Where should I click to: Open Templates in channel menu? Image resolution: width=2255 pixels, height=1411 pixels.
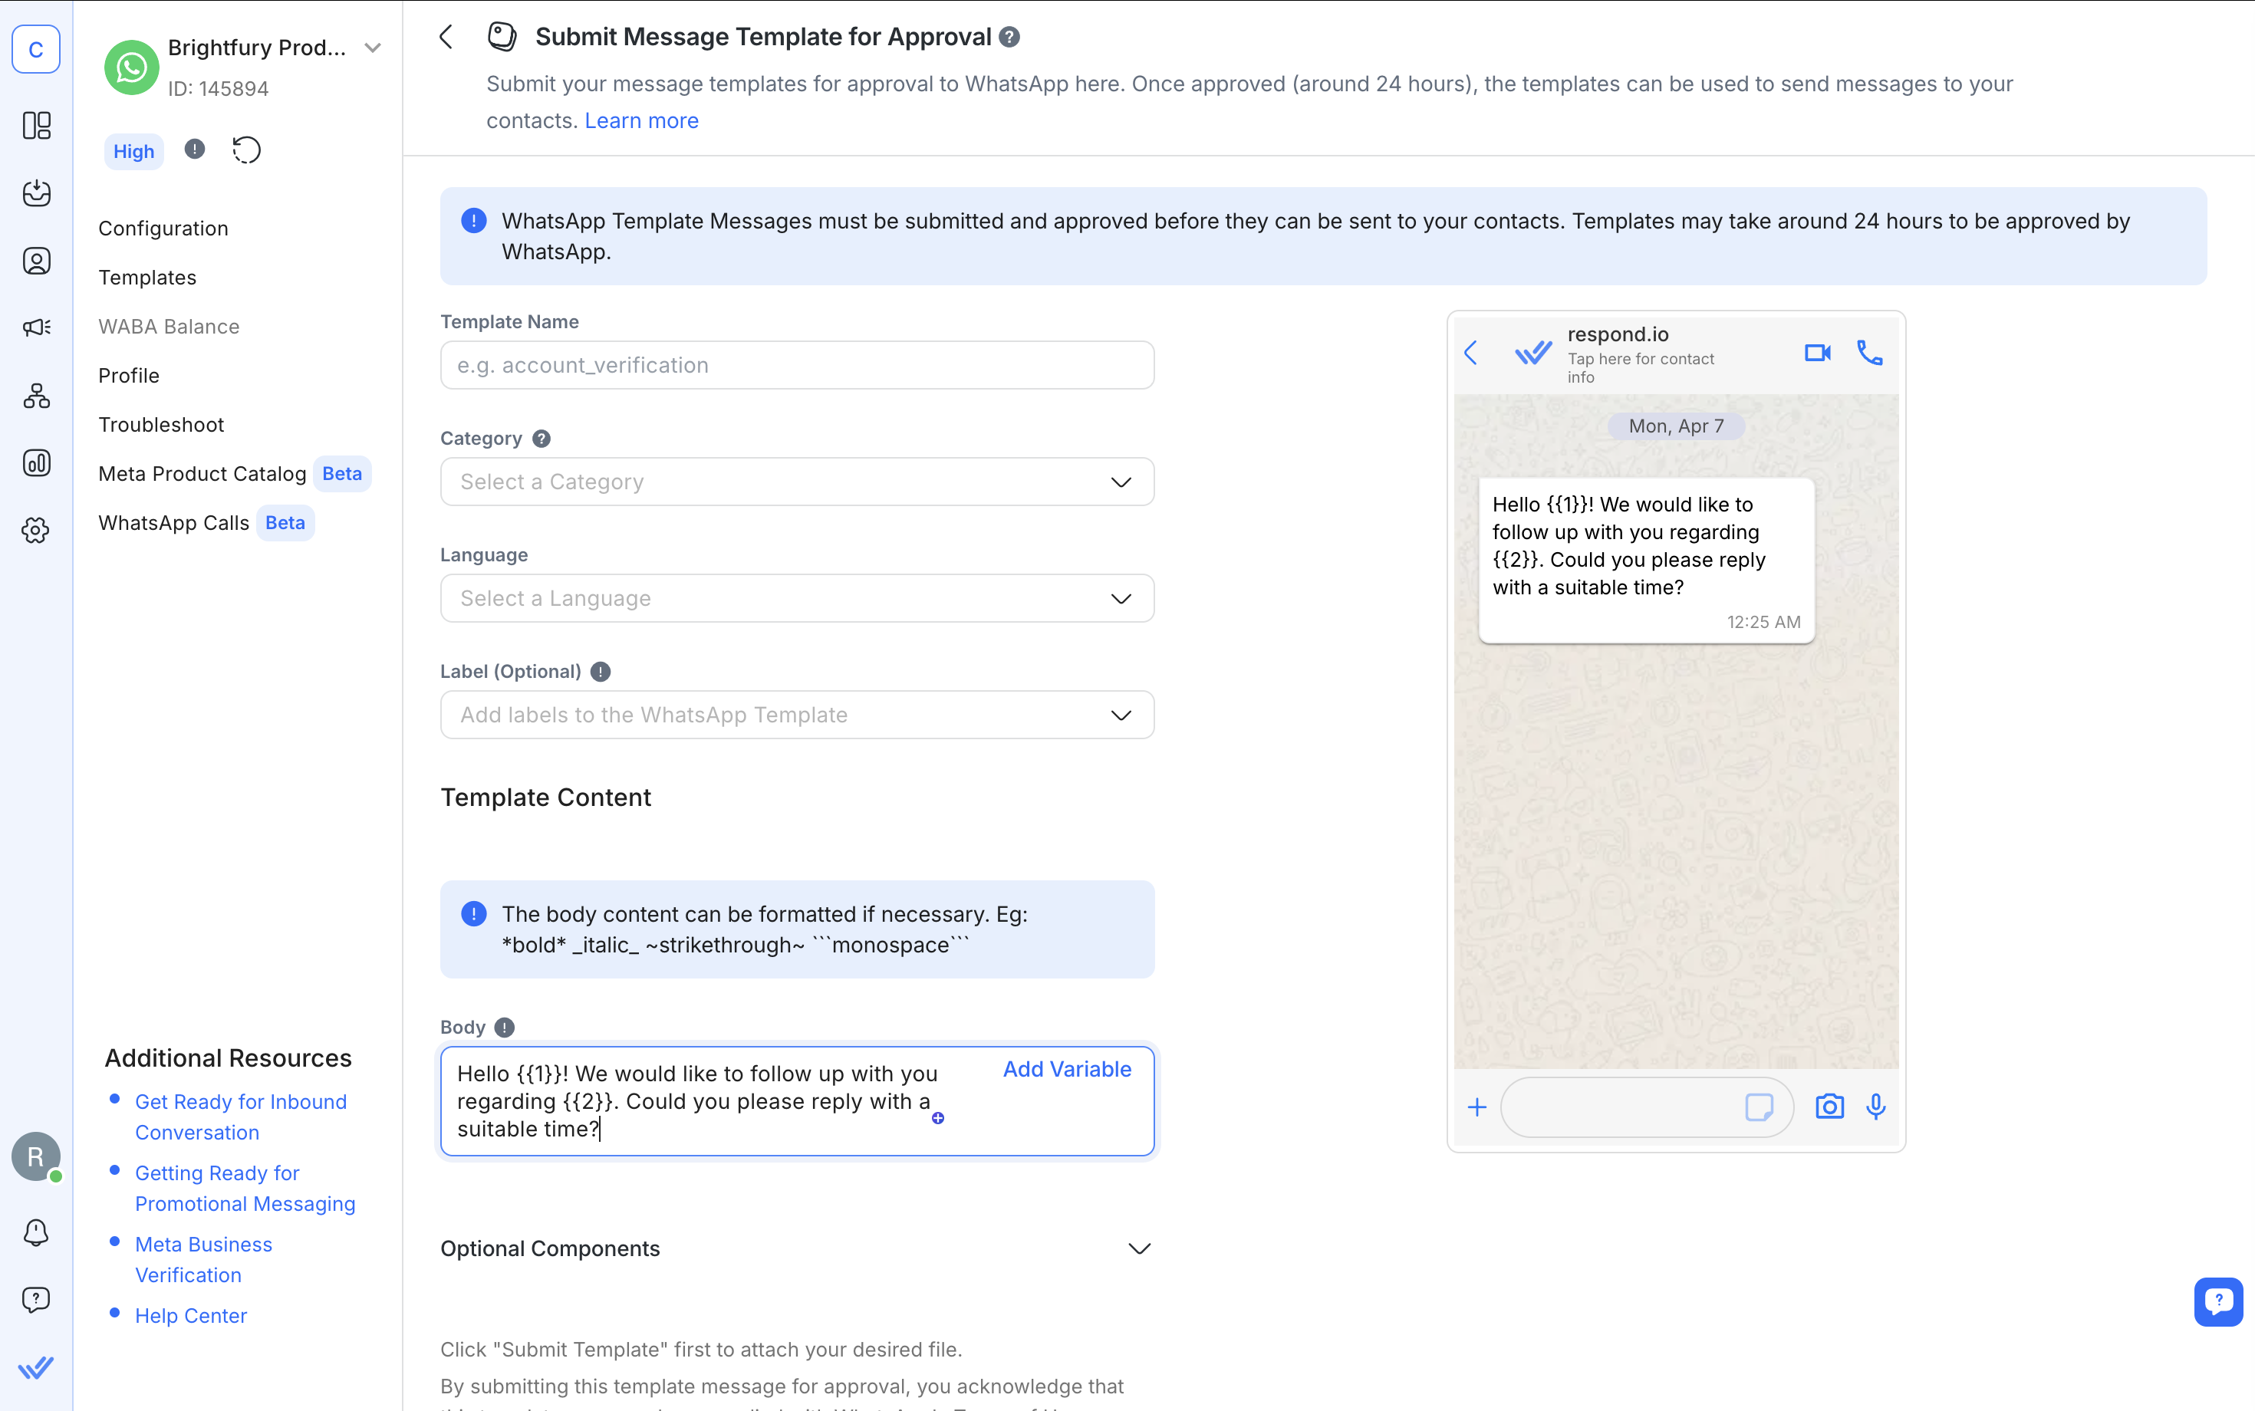coord(147,277)
